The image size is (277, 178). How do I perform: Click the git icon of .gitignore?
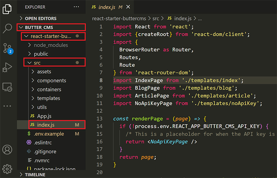point(29,151)
